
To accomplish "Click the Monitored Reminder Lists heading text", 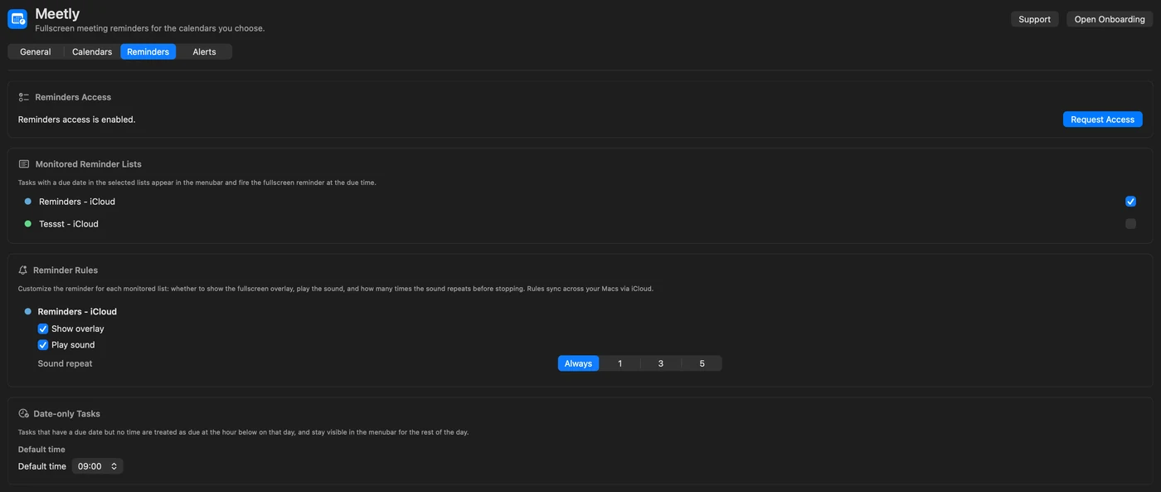I will (89, 164).
